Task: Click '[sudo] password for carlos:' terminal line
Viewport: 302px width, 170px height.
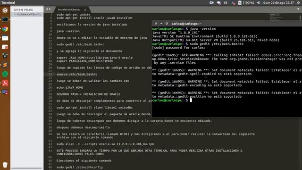Action: [179, 48]
